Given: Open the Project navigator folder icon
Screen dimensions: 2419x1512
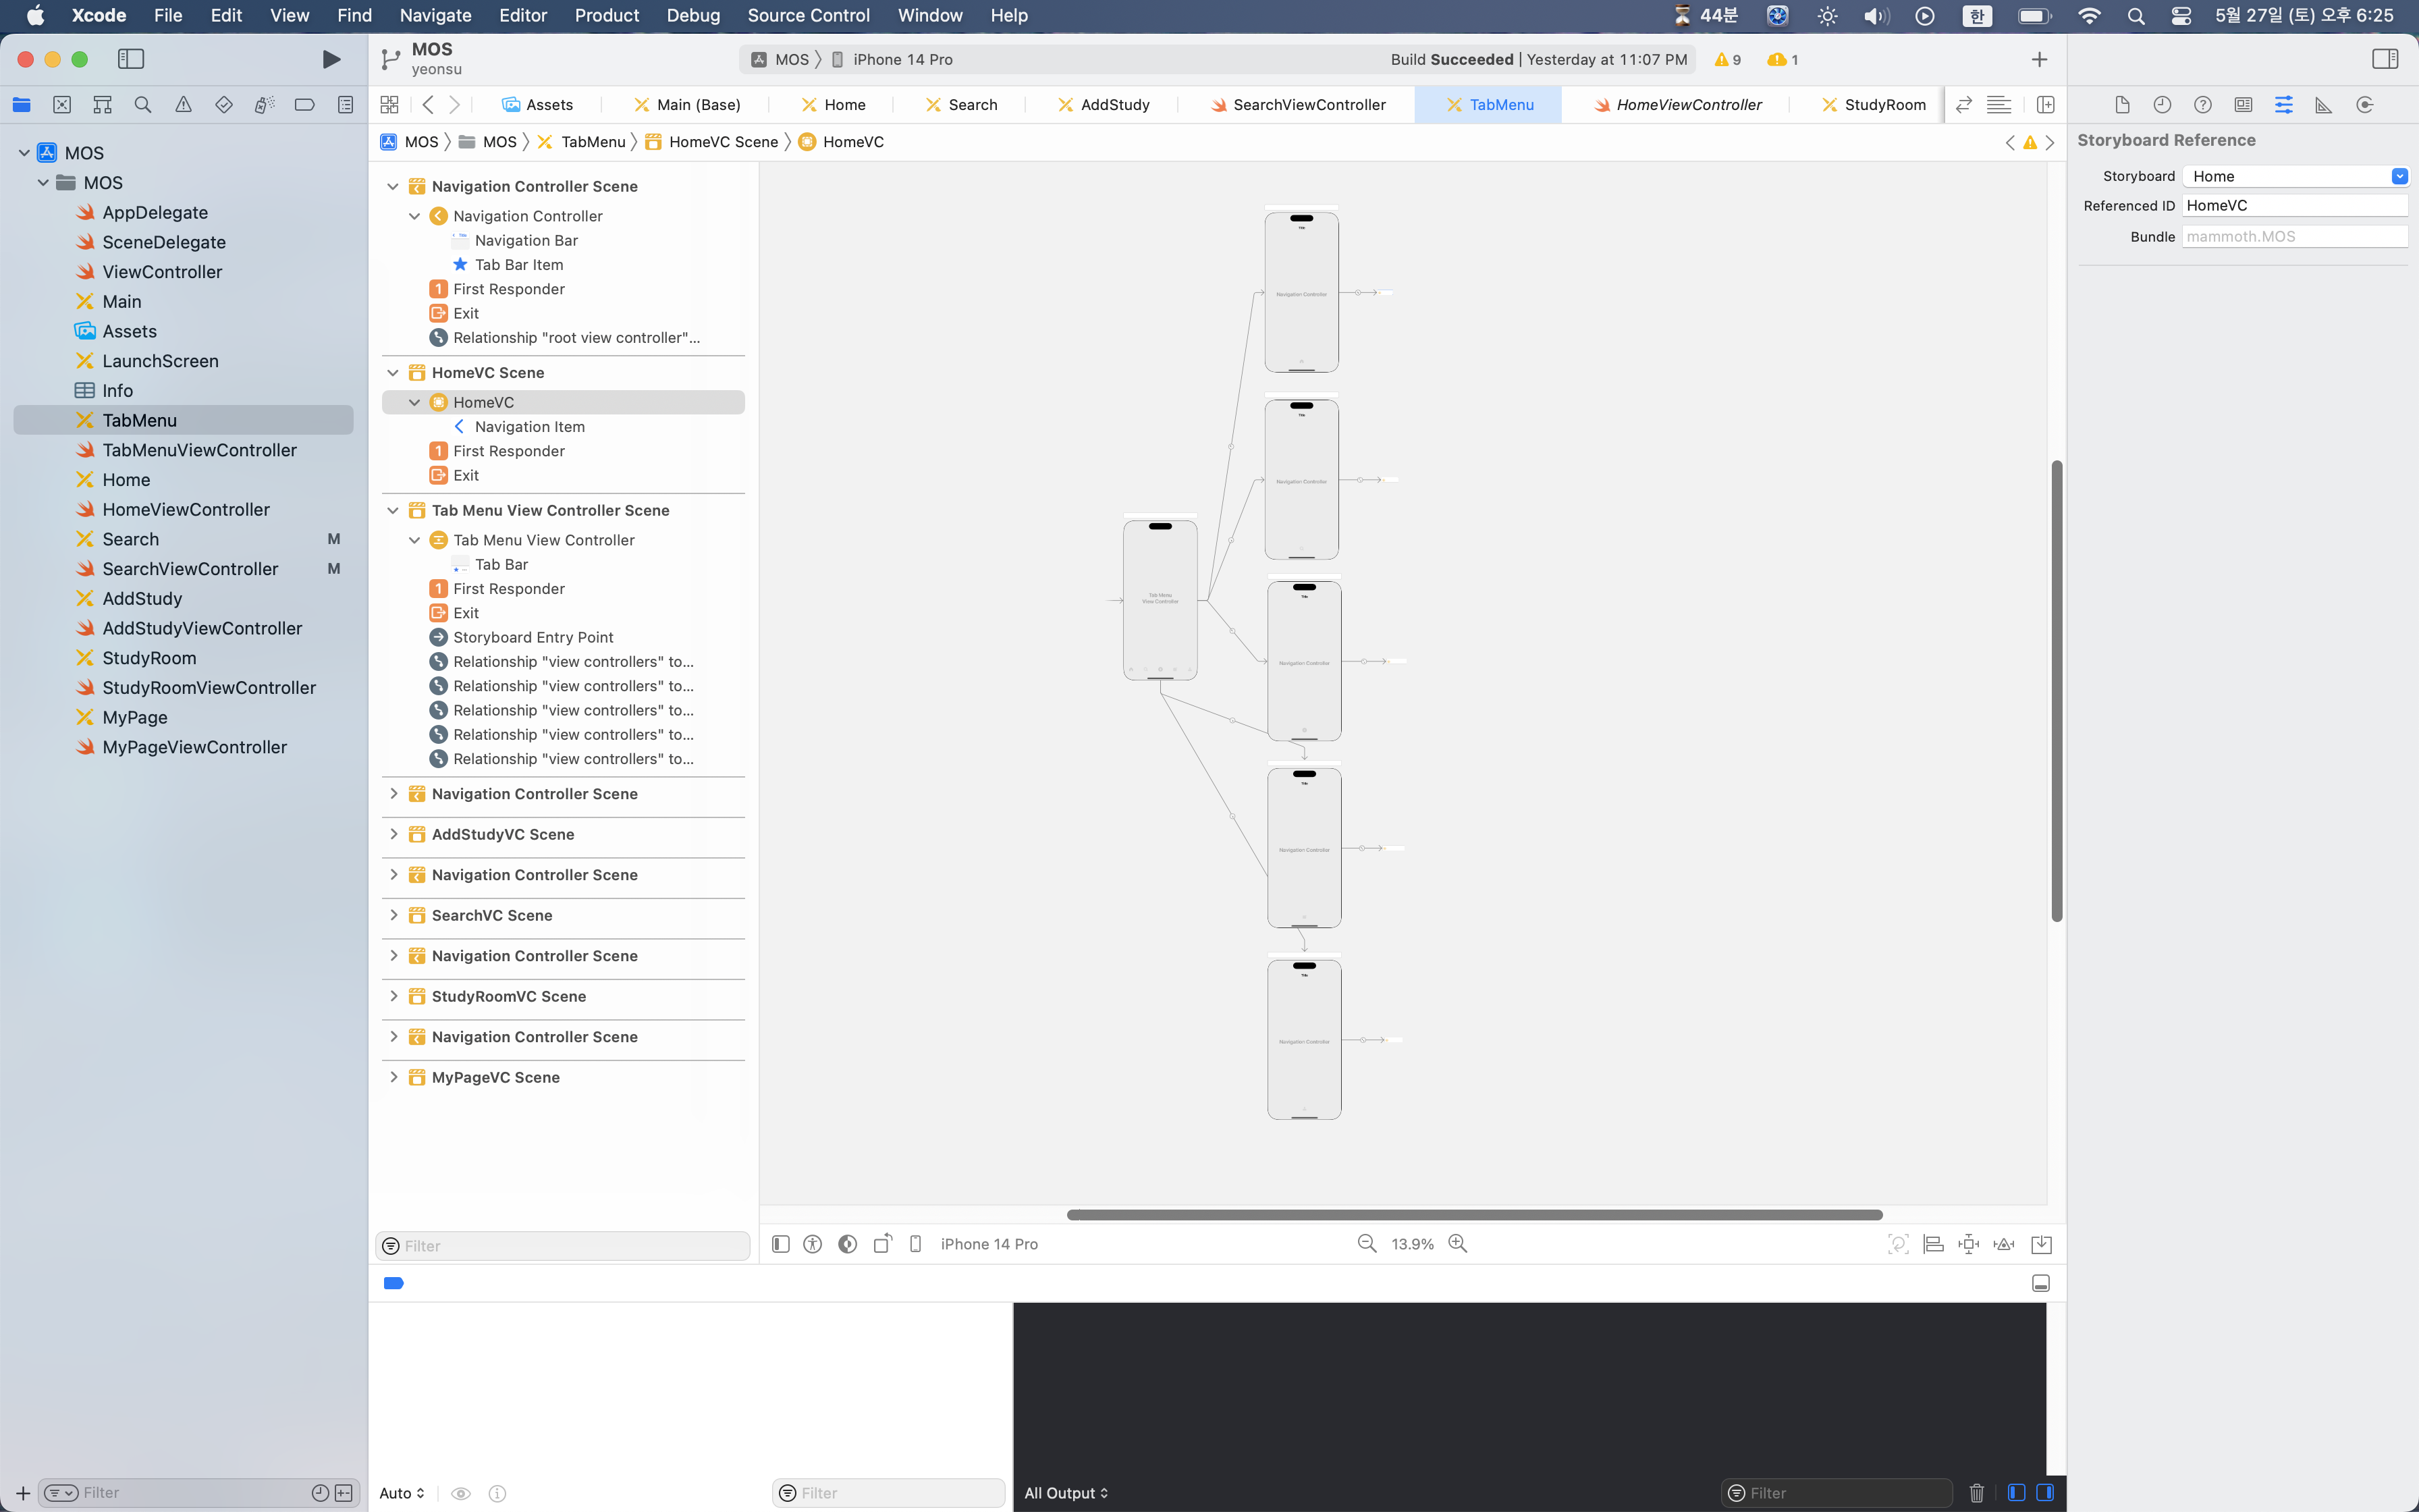Looking at the screenshot, I should click(22, 105).
